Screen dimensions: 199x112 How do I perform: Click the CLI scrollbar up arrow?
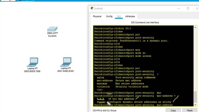[195, 27]
